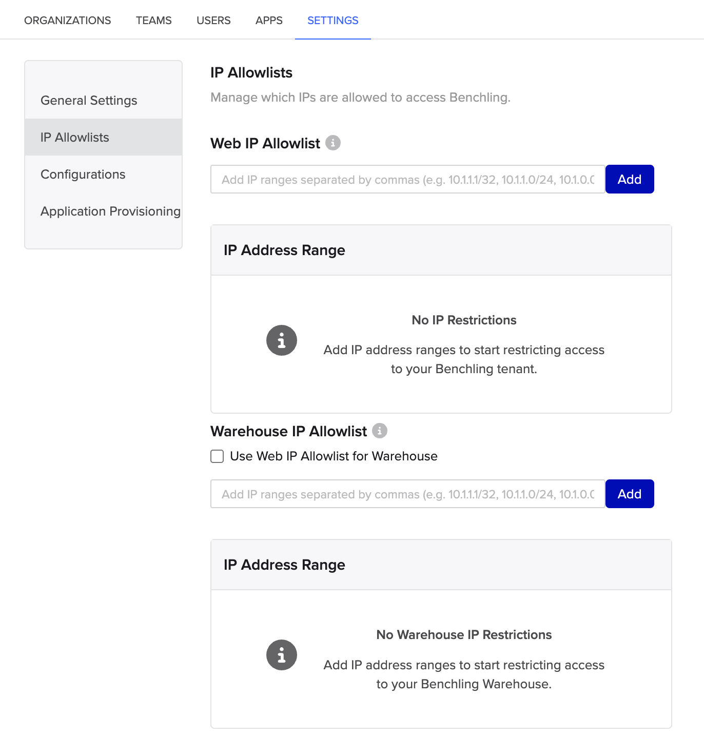
Task: Select the Settings tab
Action: [333, 21]
